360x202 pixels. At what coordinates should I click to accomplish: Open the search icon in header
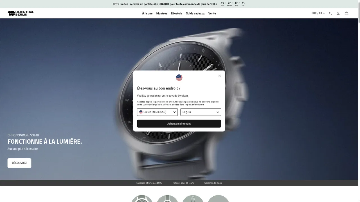click(x=330, y=13)
